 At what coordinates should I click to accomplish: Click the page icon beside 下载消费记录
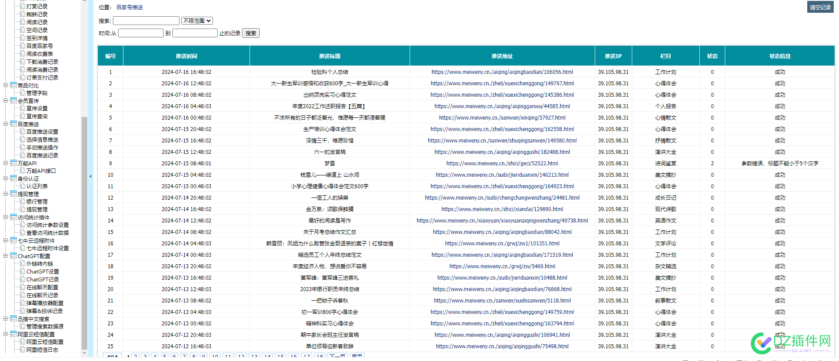(22, 62)
